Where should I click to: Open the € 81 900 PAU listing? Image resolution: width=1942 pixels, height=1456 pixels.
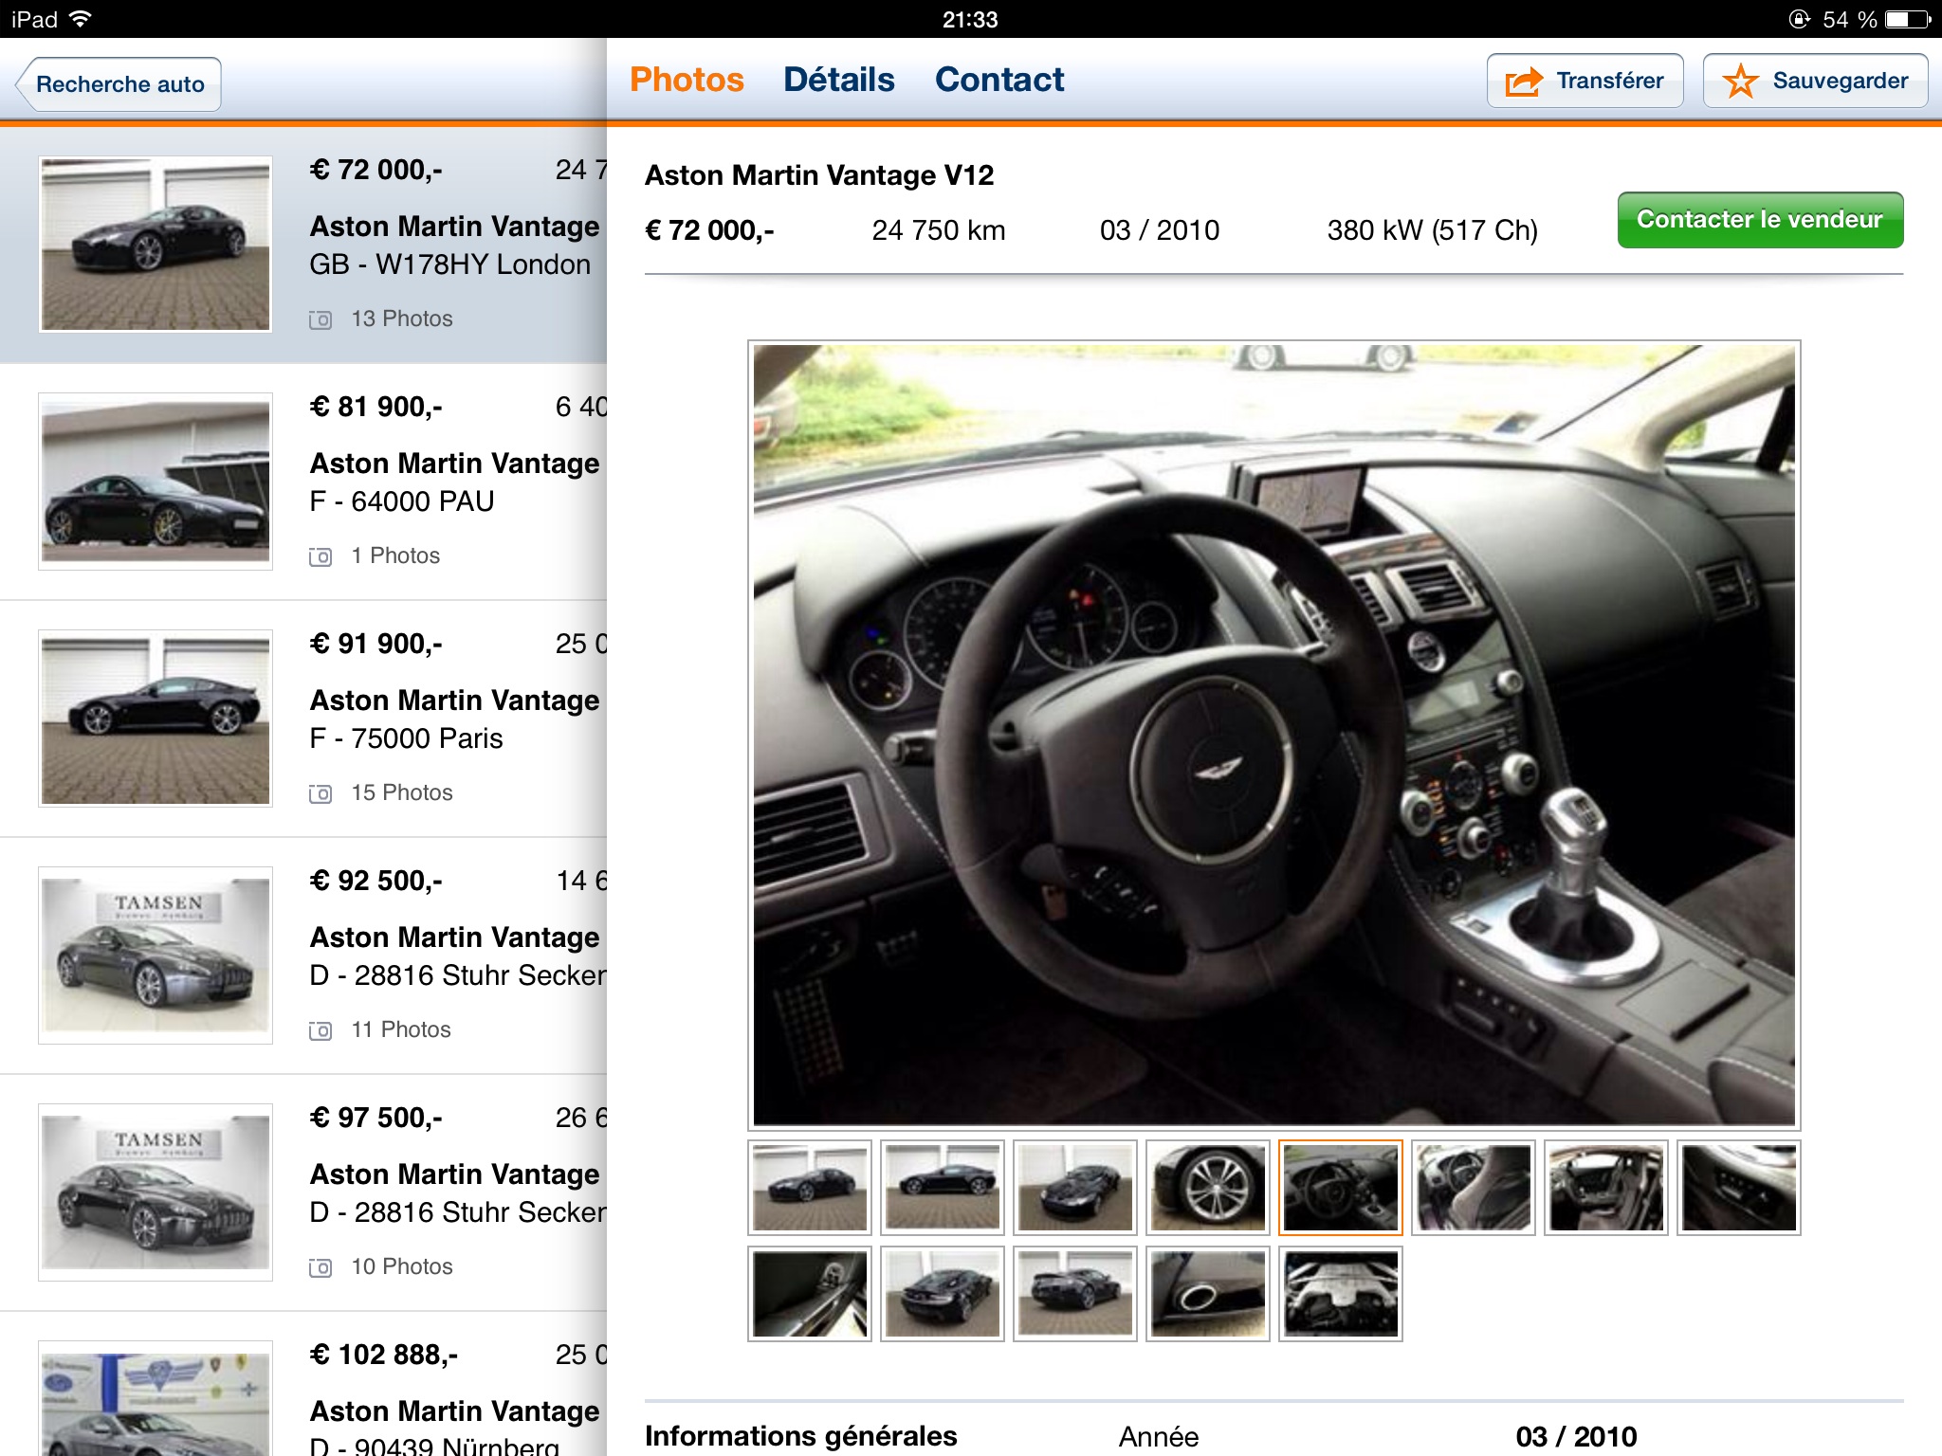coord(303,482)
